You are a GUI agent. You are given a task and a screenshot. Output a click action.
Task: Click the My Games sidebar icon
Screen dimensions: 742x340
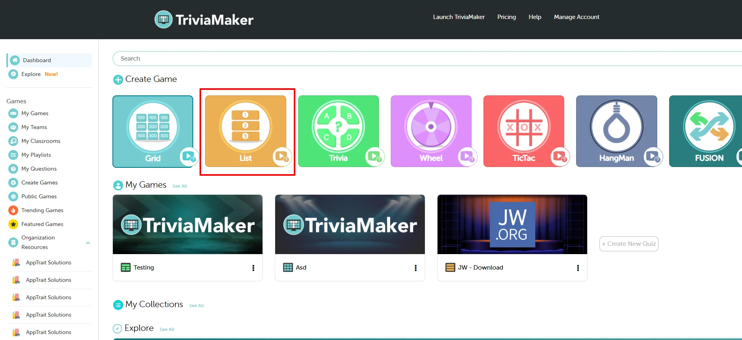pos(13,113)
